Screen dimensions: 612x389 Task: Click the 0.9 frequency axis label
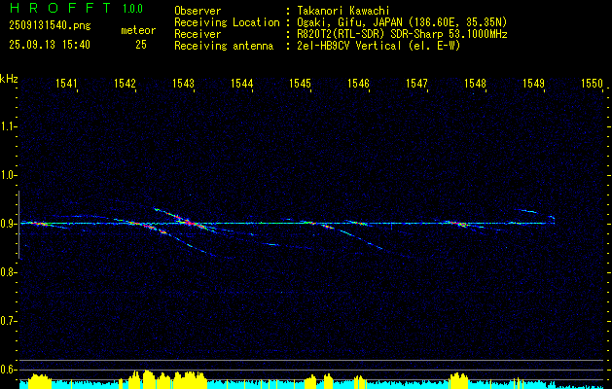pyautogui.click(x=8, y=224)
